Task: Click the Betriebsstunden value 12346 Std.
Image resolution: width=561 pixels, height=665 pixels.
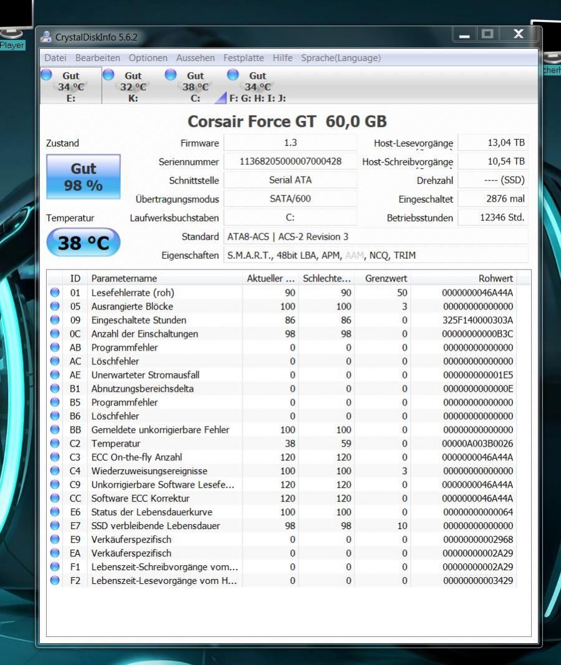Action: click(x=493, y=217)
